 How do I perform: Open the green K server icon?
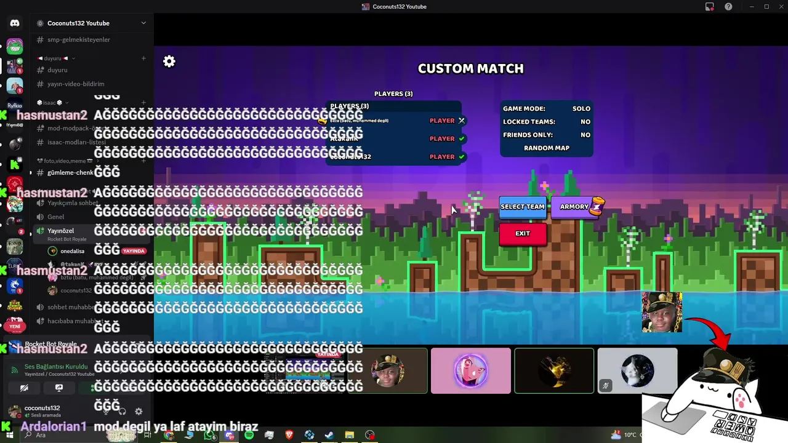tap(15, 165)
